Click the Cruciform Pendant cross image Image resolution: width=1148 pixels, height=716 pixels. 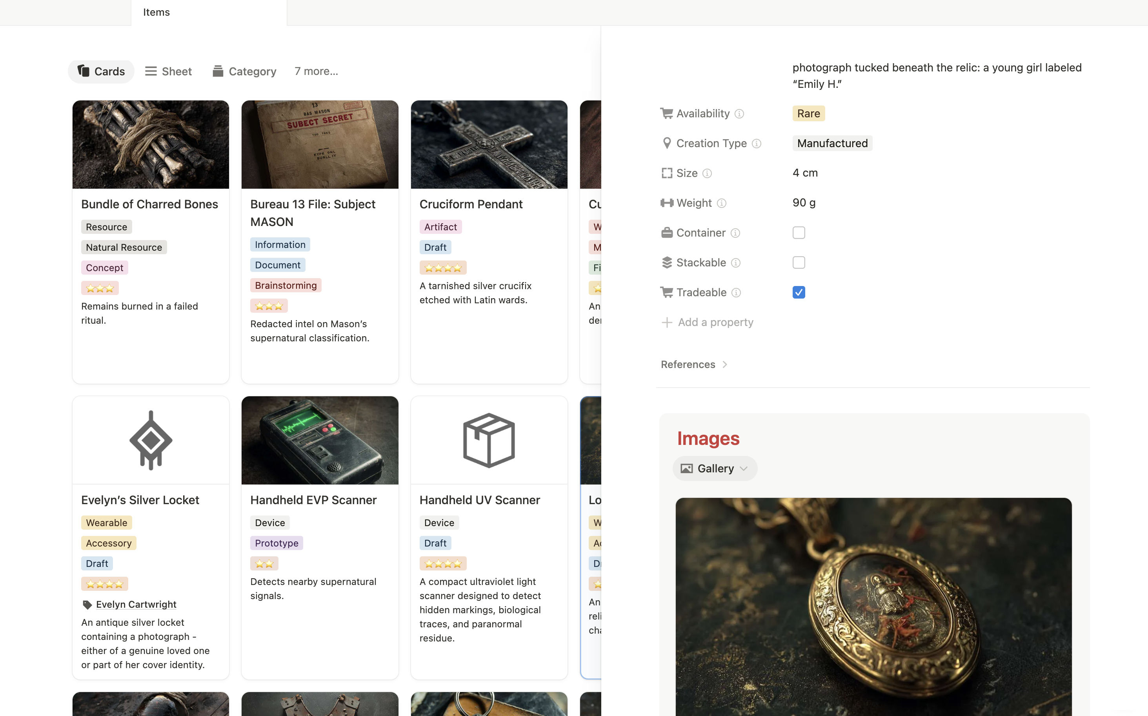click(x=489, y=144)
